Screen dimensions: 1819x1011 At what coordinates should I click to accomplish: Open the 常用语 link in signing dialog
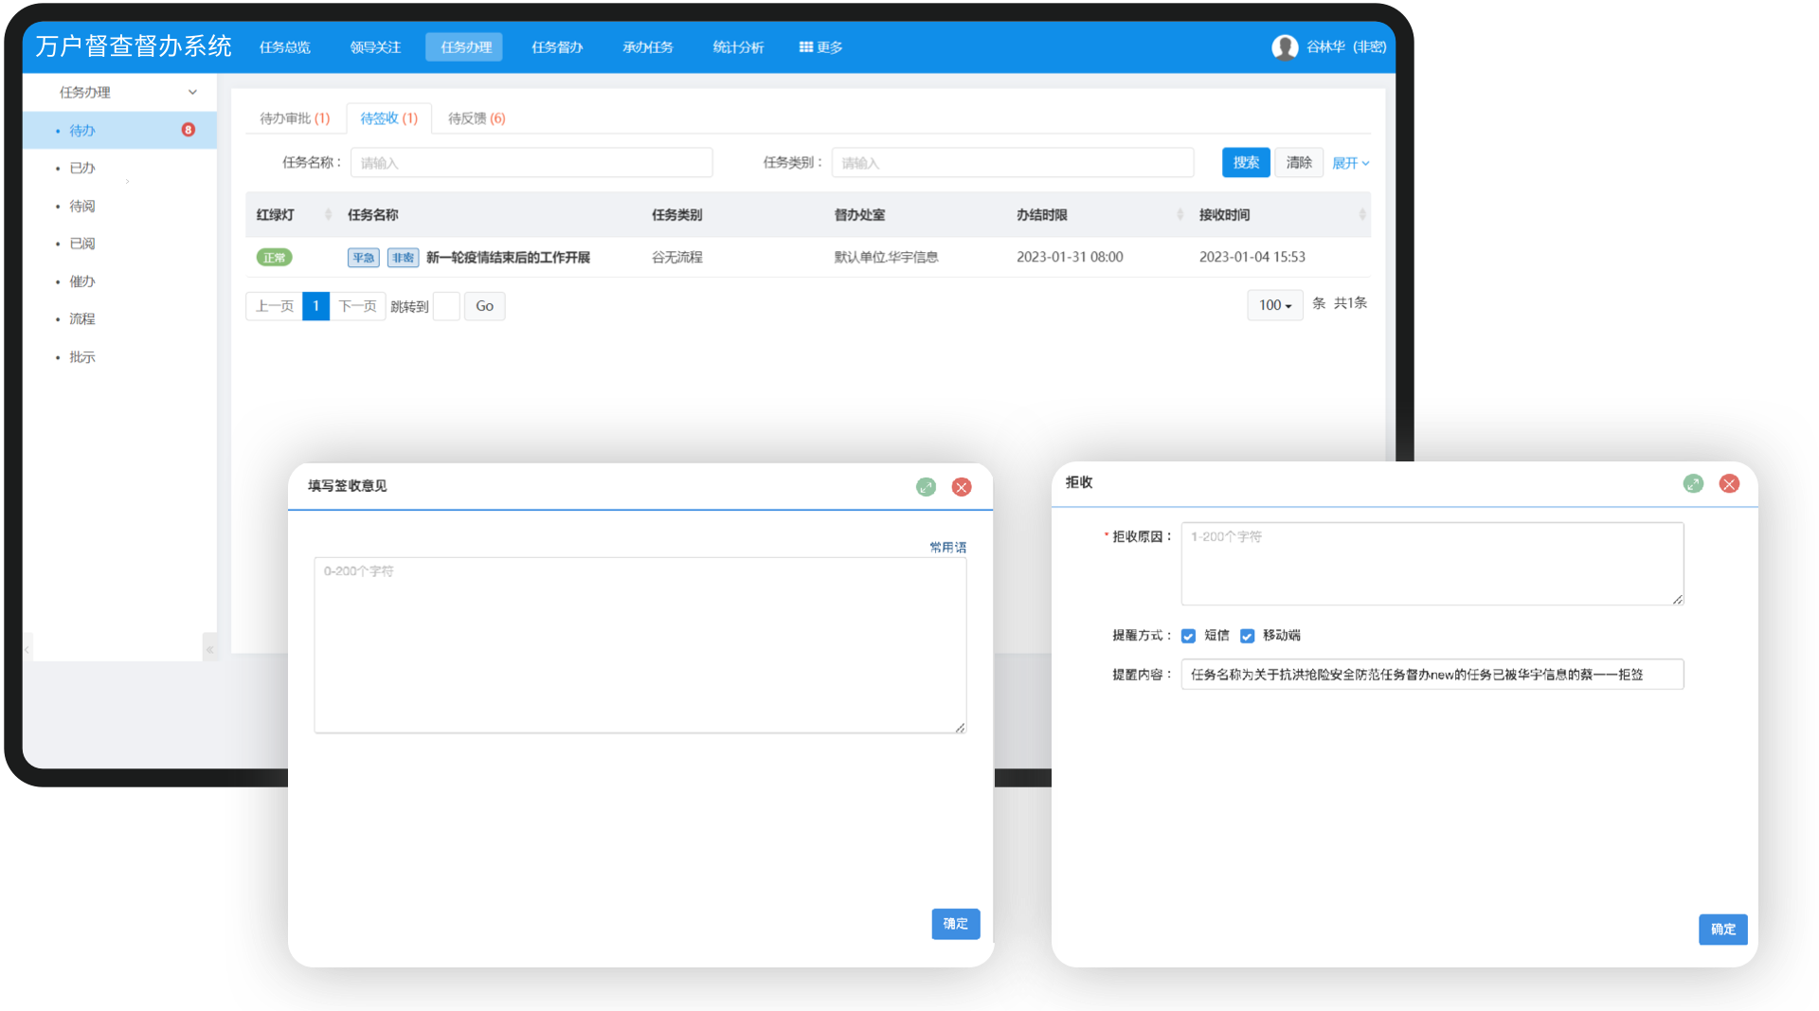click(x=947, y=547)
